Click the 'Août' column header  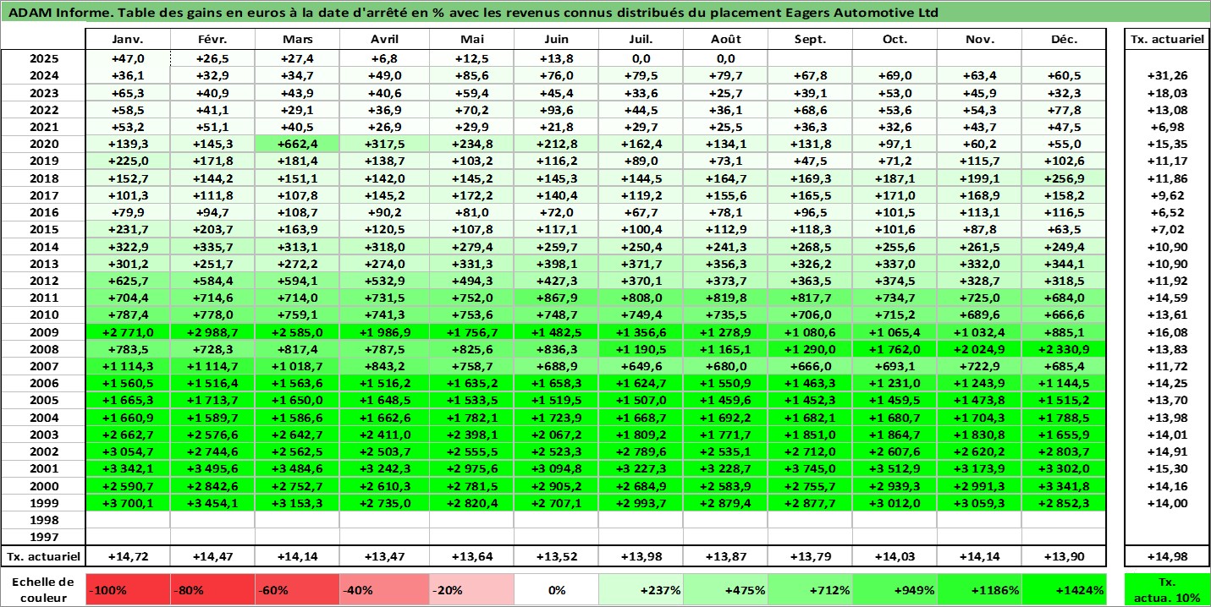tap(725, 40)
